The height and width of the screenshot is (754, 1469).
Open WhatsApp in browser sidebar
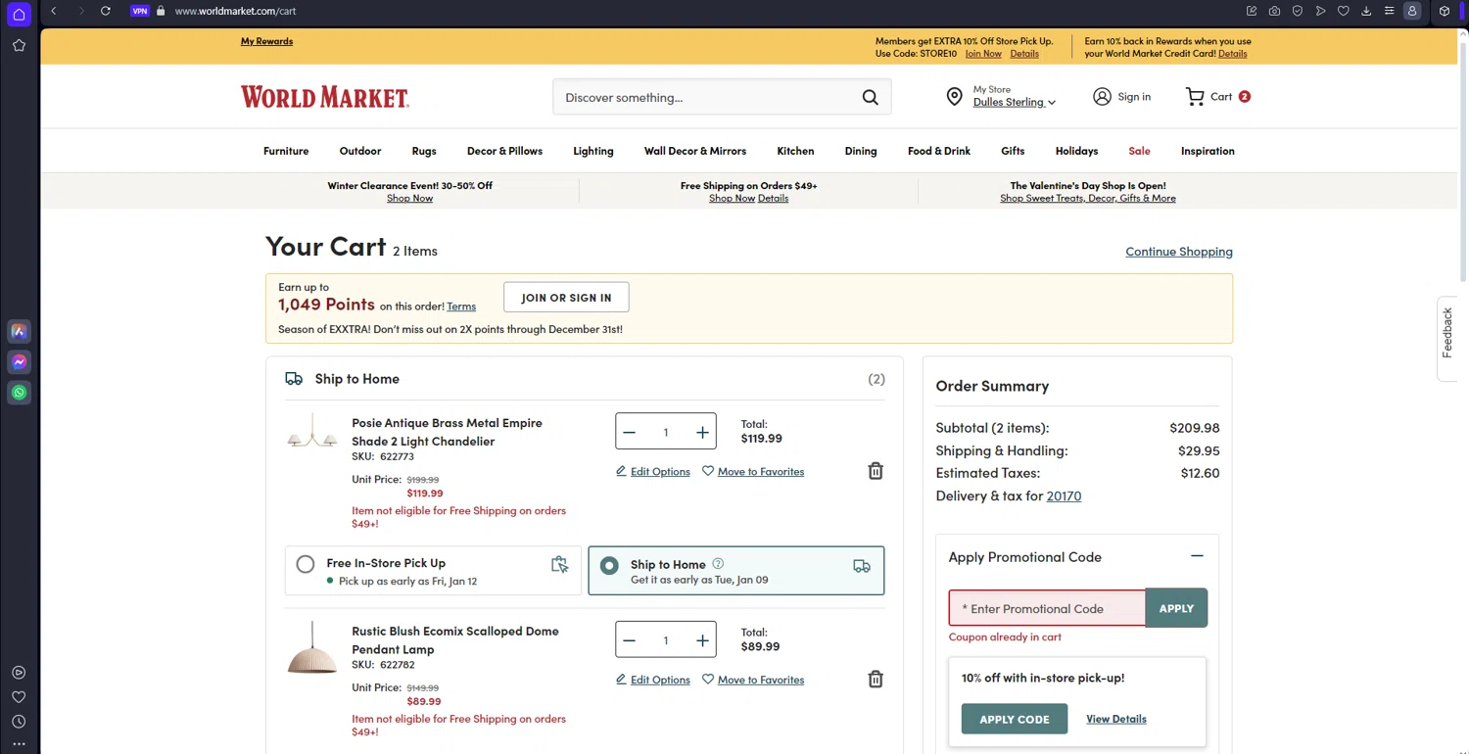tap(19, 393)
